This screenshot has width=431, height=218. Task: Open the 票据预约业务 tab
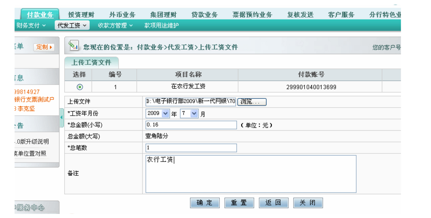(252, 15)
